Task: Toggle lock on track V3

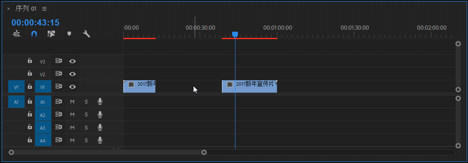Action: pyautogui.click(x=30, y=61)
